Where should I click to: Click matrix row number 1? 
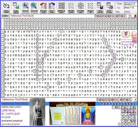pyautogui.click(x=3, y=31)
